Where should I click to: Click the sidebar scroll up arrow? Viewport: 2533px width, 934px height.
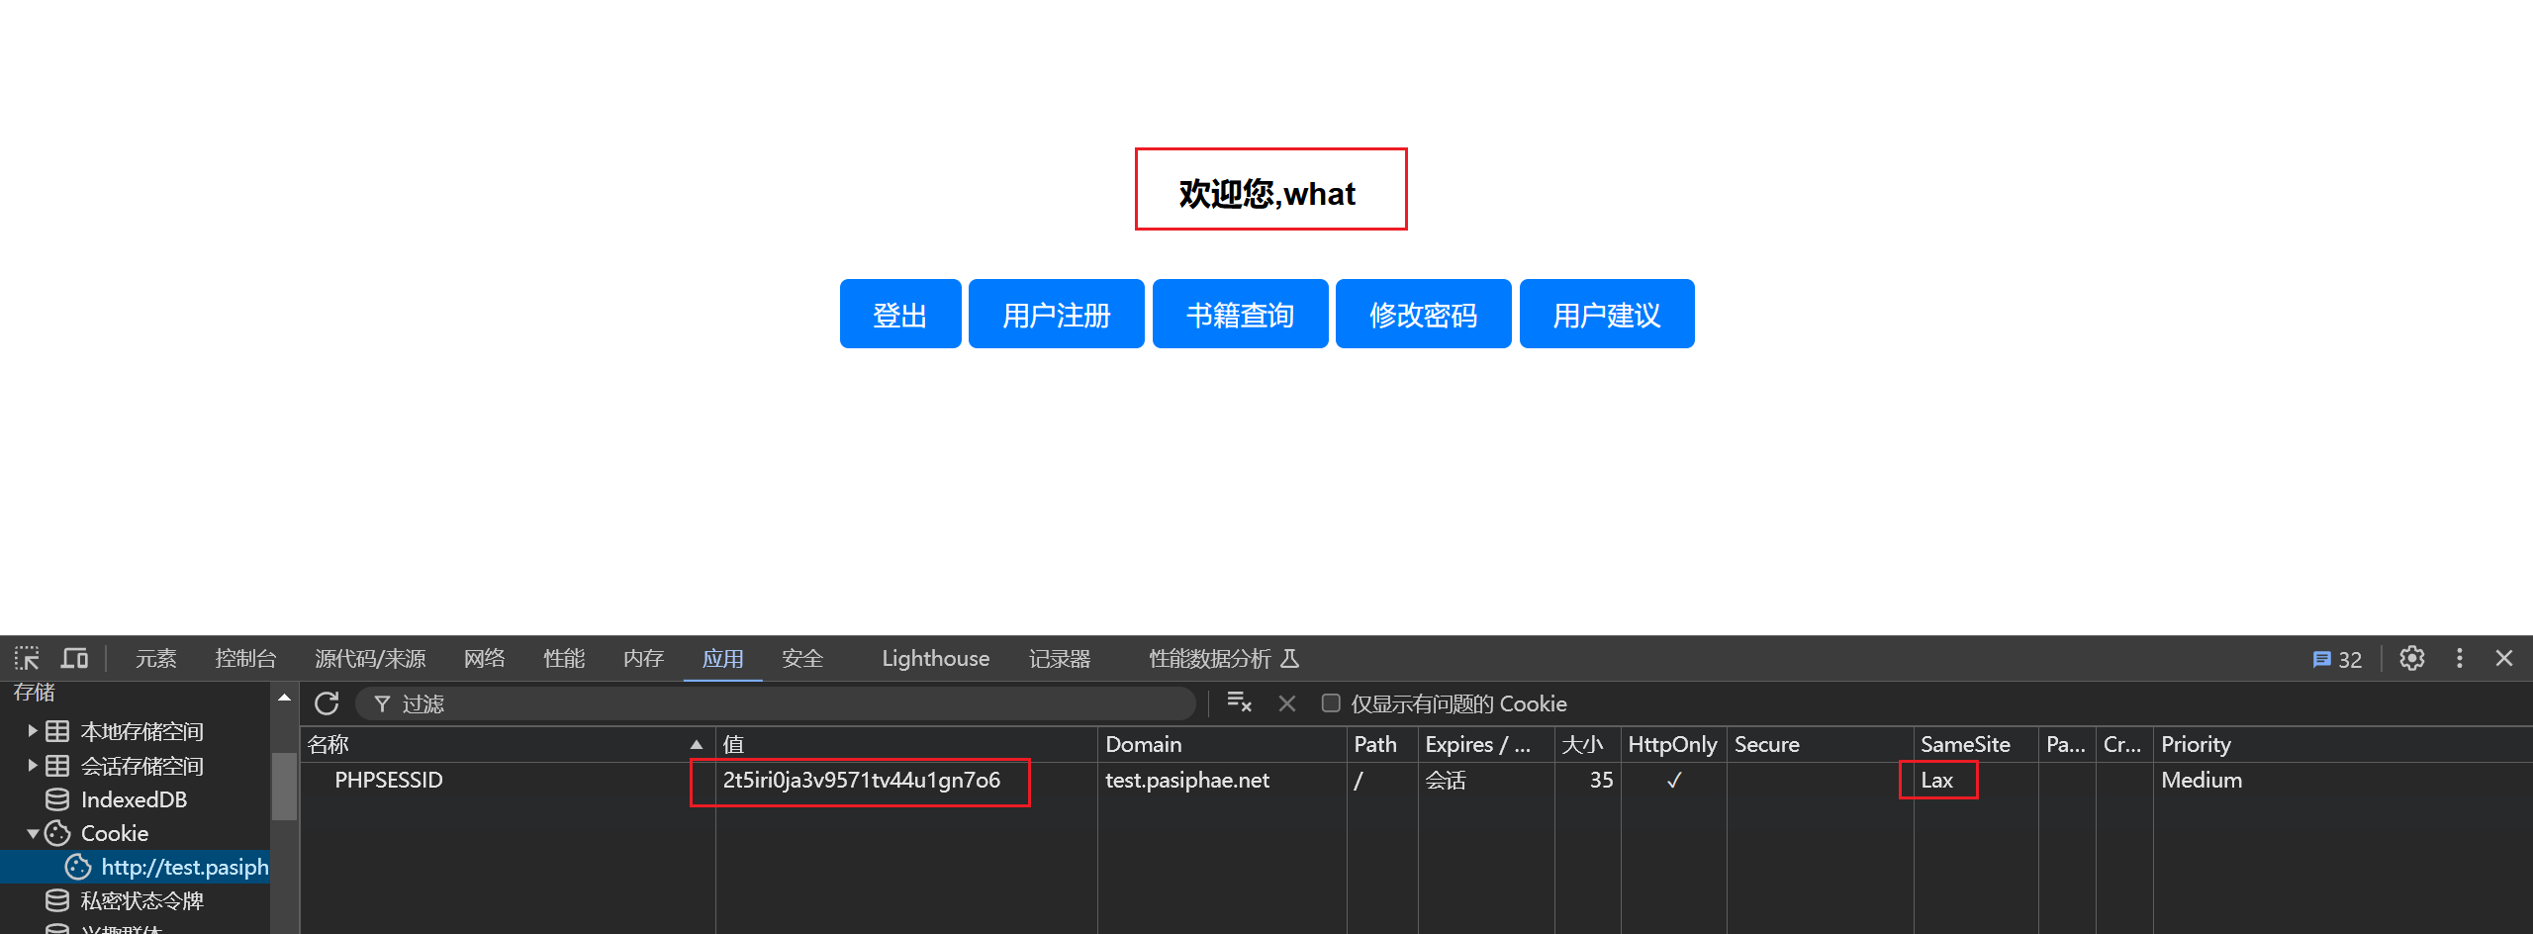point(284,698)
